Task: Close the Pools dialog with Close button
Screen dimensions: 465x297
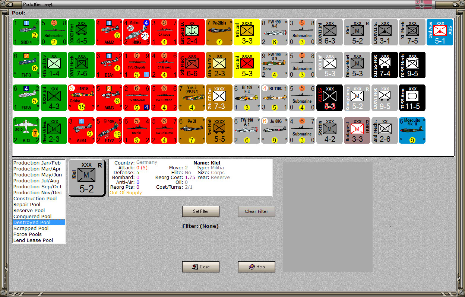Action: (201, 267)
